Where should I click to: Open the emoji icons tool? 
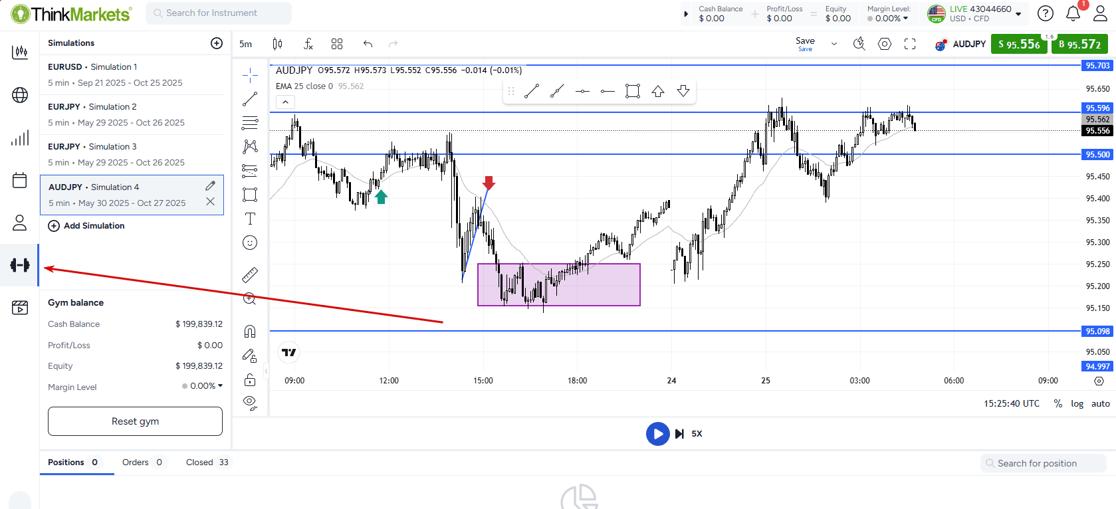[x=250, y=243]
